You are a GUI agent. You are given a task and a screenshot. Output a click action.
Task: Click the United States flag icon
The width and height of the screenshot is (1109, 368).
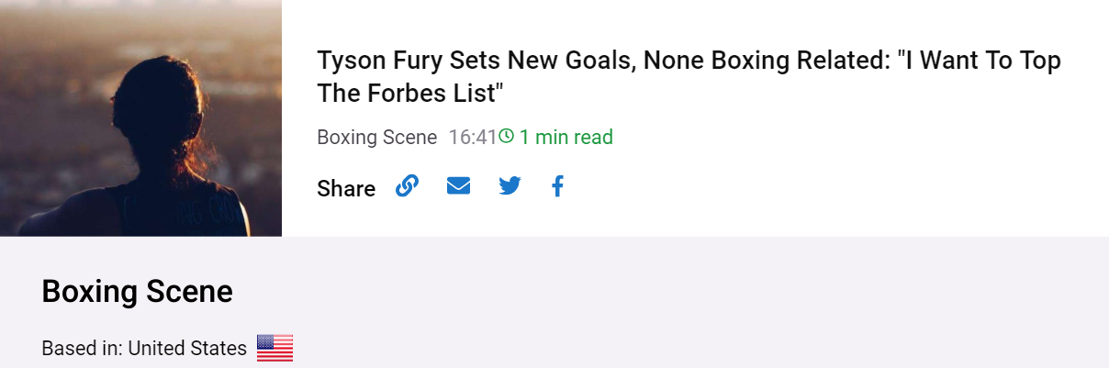pyautogui.click(x=274, y=348)
